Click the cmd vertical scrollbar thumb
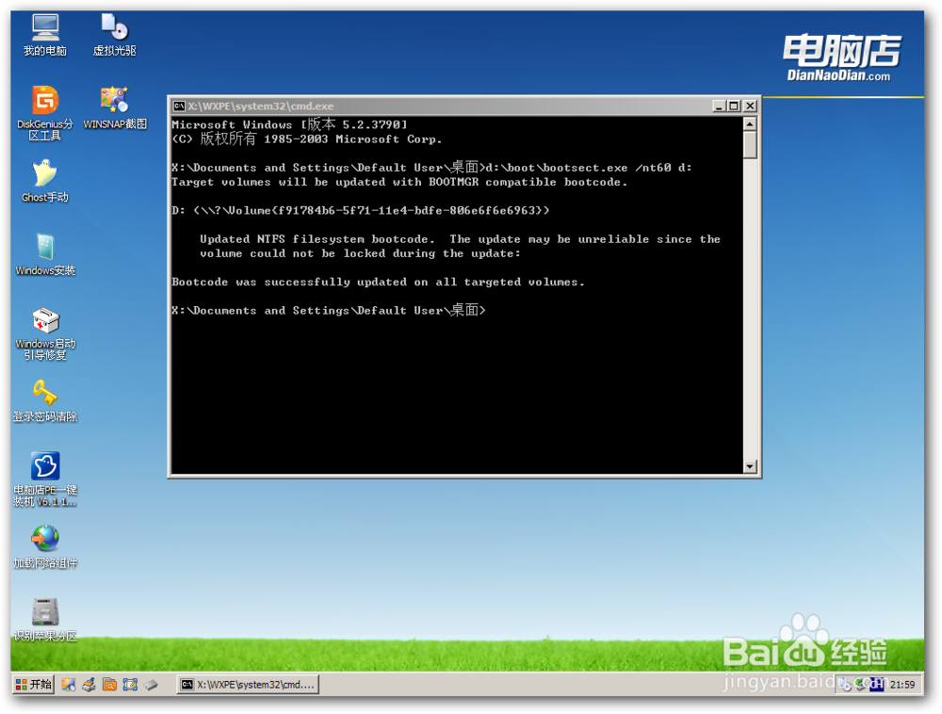Screen dimensions: 942x714 click(x=750, y=145)
